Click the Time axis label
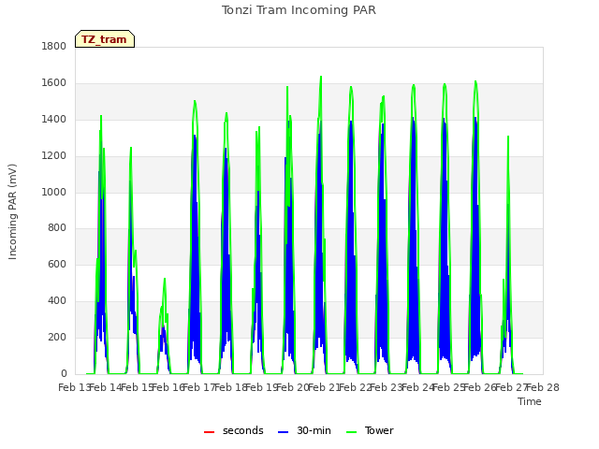This screenshot has height=449, width=599. click(x=530, y=401)
